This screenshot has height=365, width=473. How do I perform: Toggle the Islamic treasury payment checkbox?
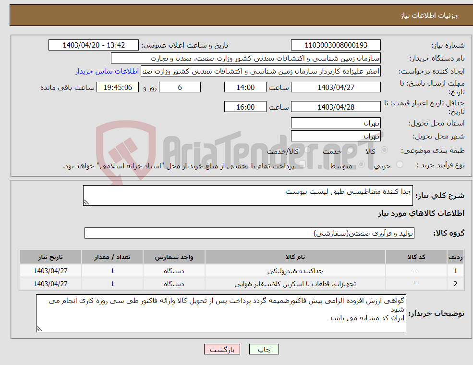pyautogui.click(x=302, y=164)
